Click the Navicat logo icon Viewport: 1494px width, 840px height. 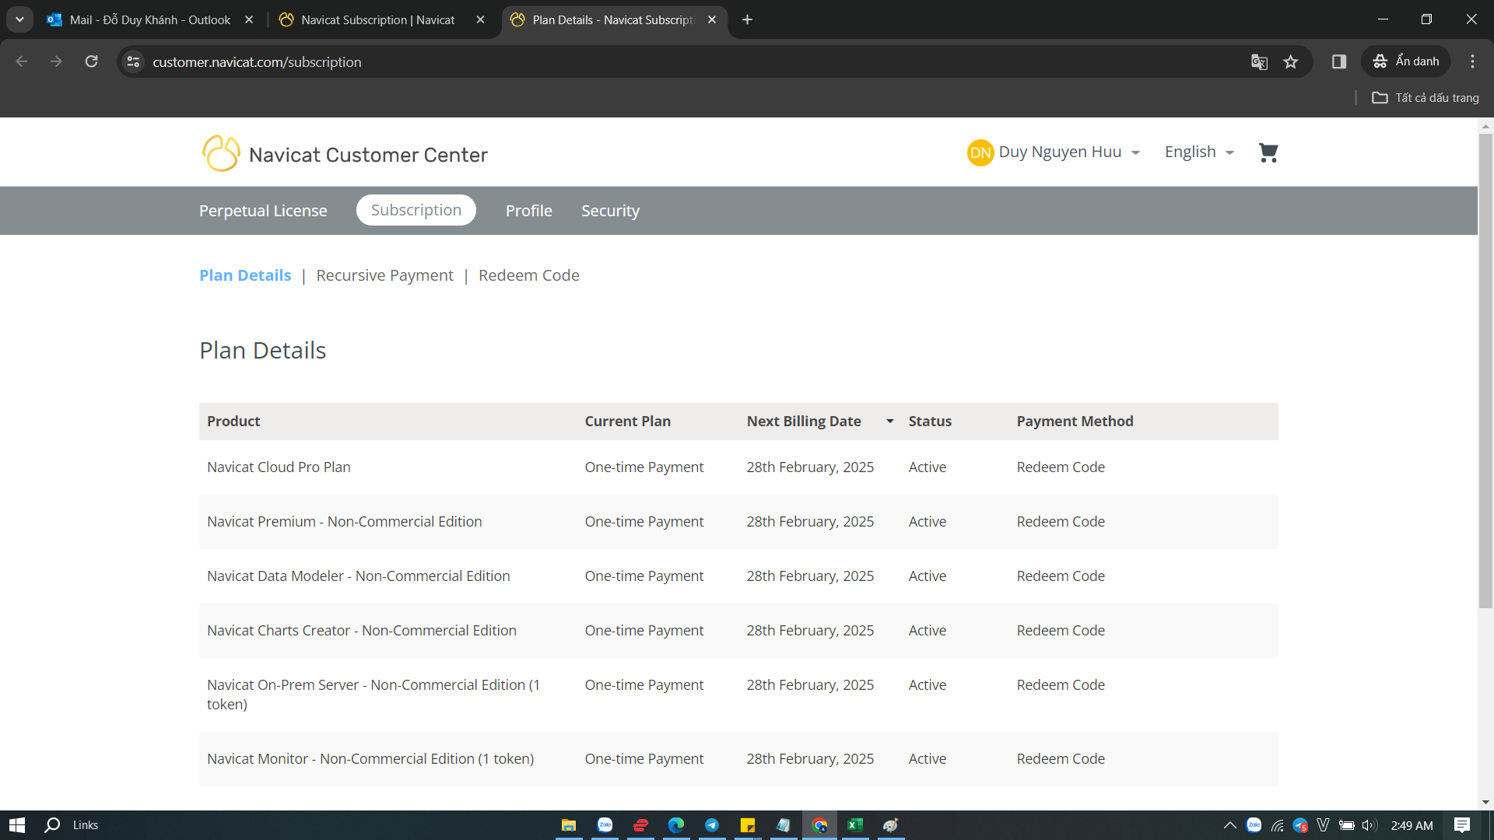221,153
